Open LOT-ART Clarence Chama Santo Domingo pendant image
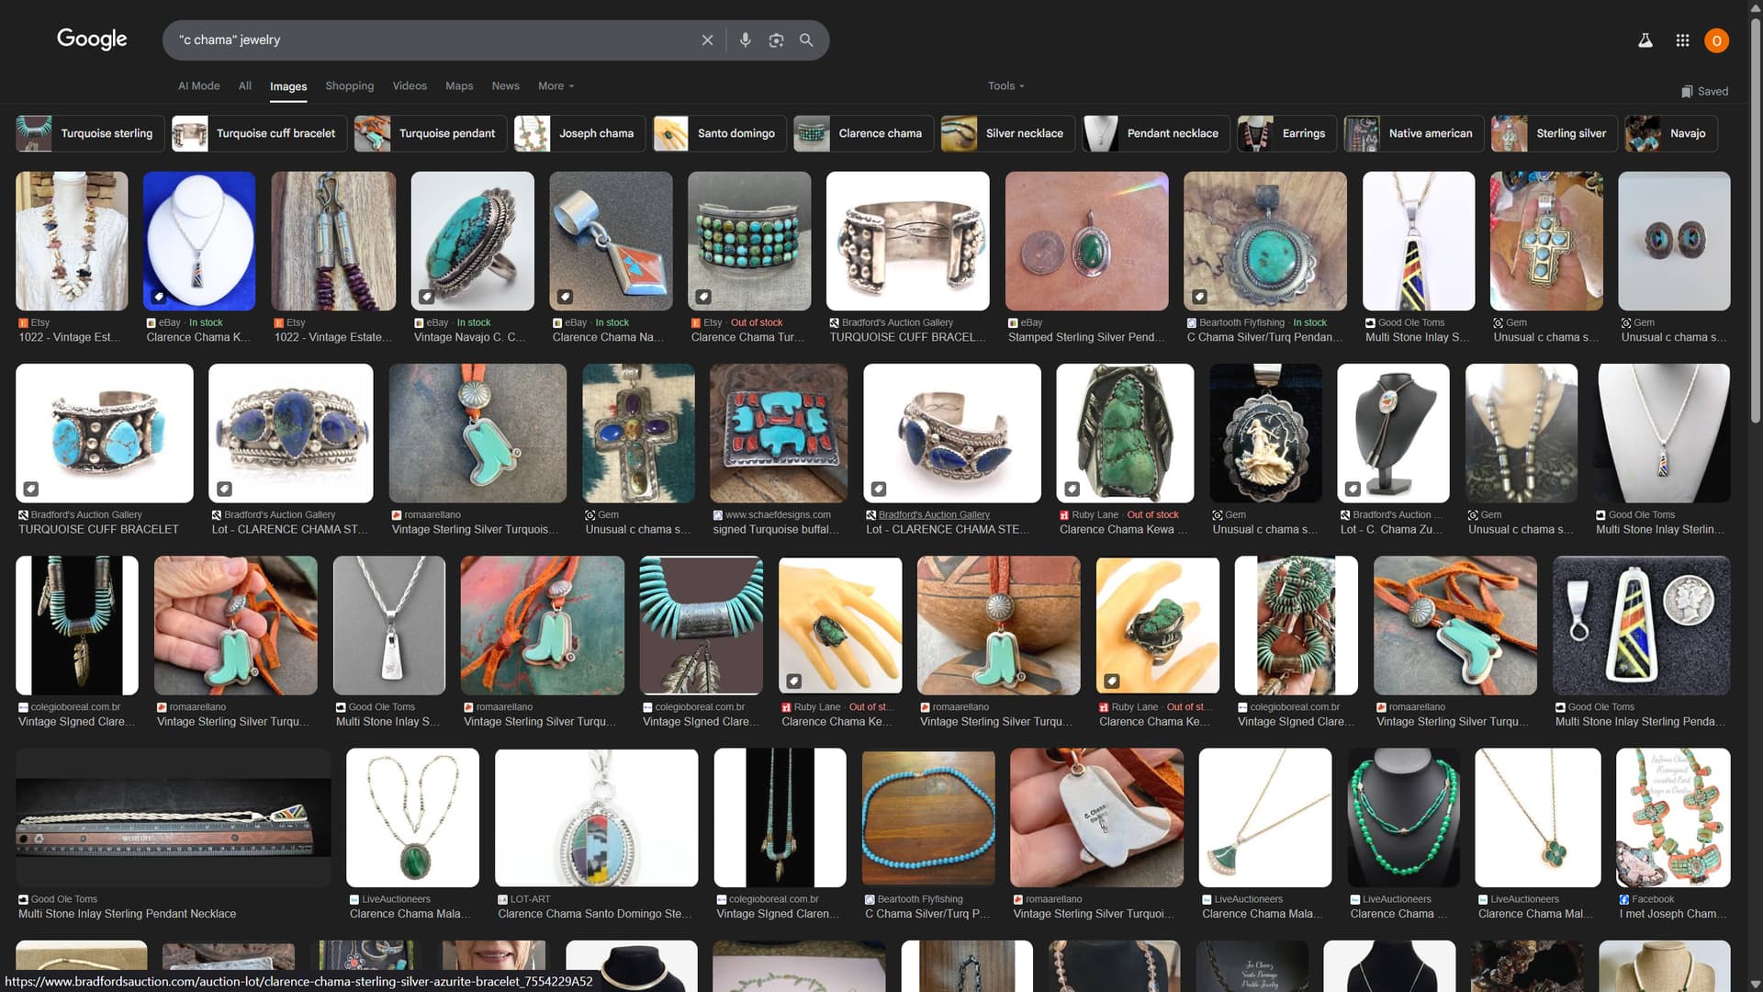The image size is (1763, 992). point(596,817)
